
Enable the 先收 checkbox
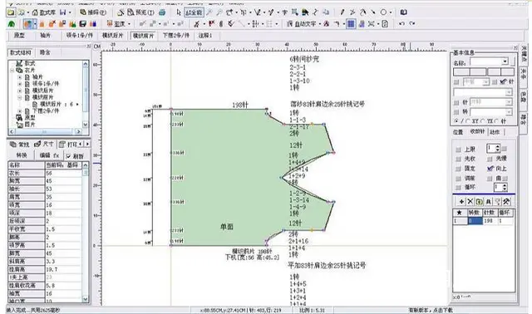[x=458, y=159]
